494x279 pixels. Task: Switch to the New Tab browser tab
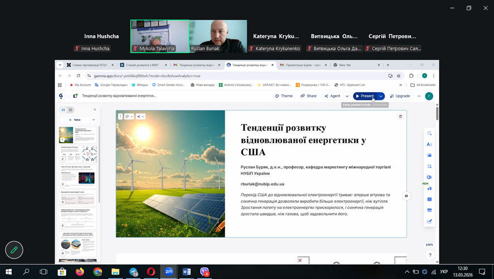(x=356, y=65)
